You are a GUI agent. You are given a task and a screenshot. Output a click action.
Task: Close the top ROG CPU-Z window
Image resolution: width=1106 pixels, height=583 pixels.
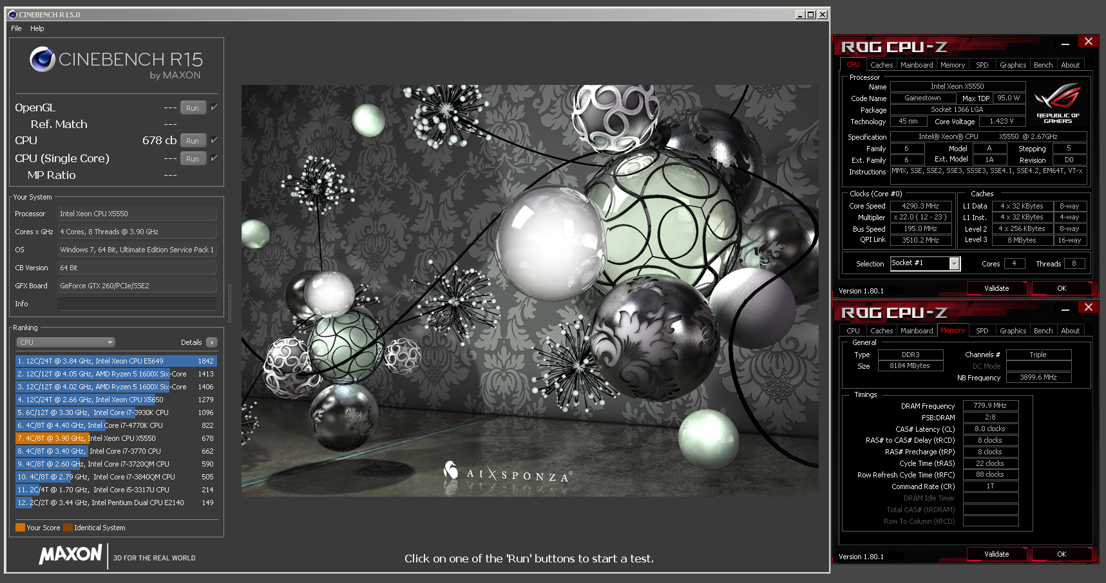[1089, 41]
